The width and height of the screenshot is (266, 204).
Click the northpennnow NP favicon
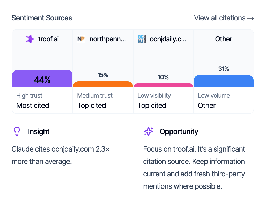click(x=81, y=39)
